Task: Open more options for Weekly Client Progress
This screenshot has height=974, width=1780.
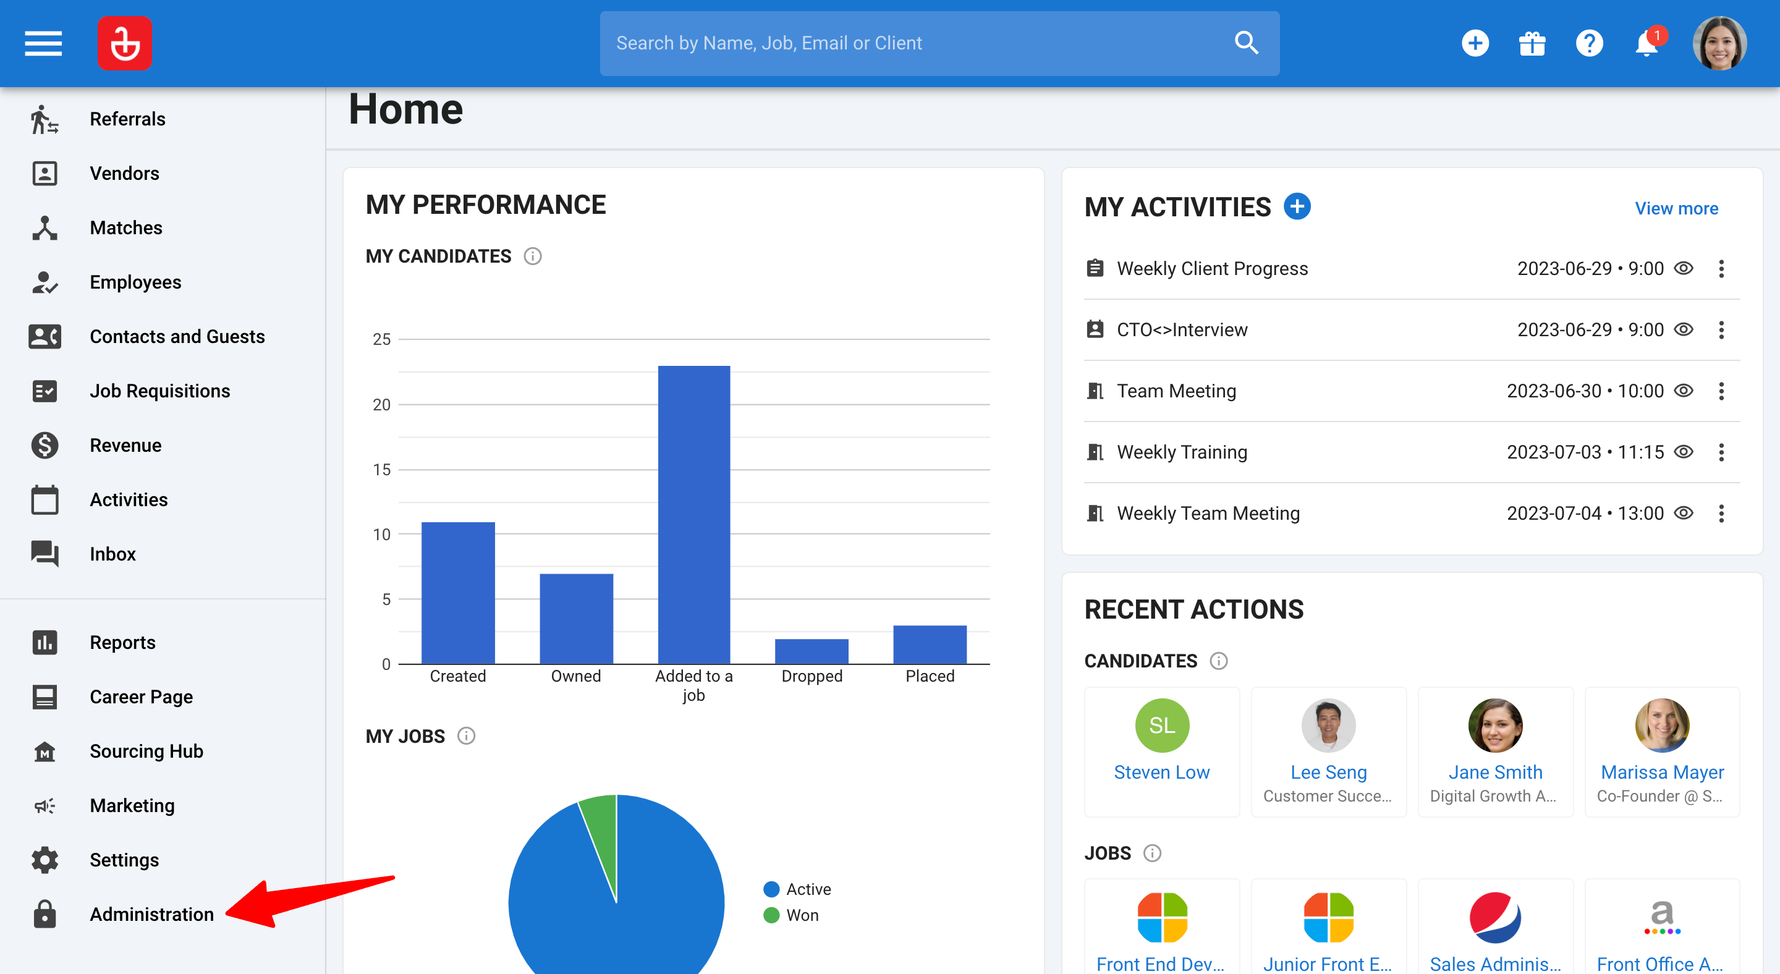Action: pyautogui.click(x=1721, y=269)
